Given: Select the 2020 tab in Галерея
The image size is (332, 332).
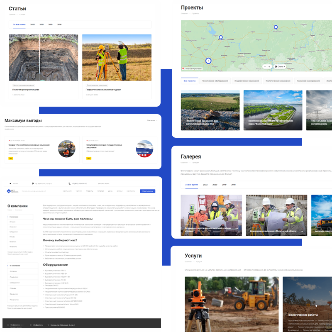Looking at the screenshot, I should 215,184.
